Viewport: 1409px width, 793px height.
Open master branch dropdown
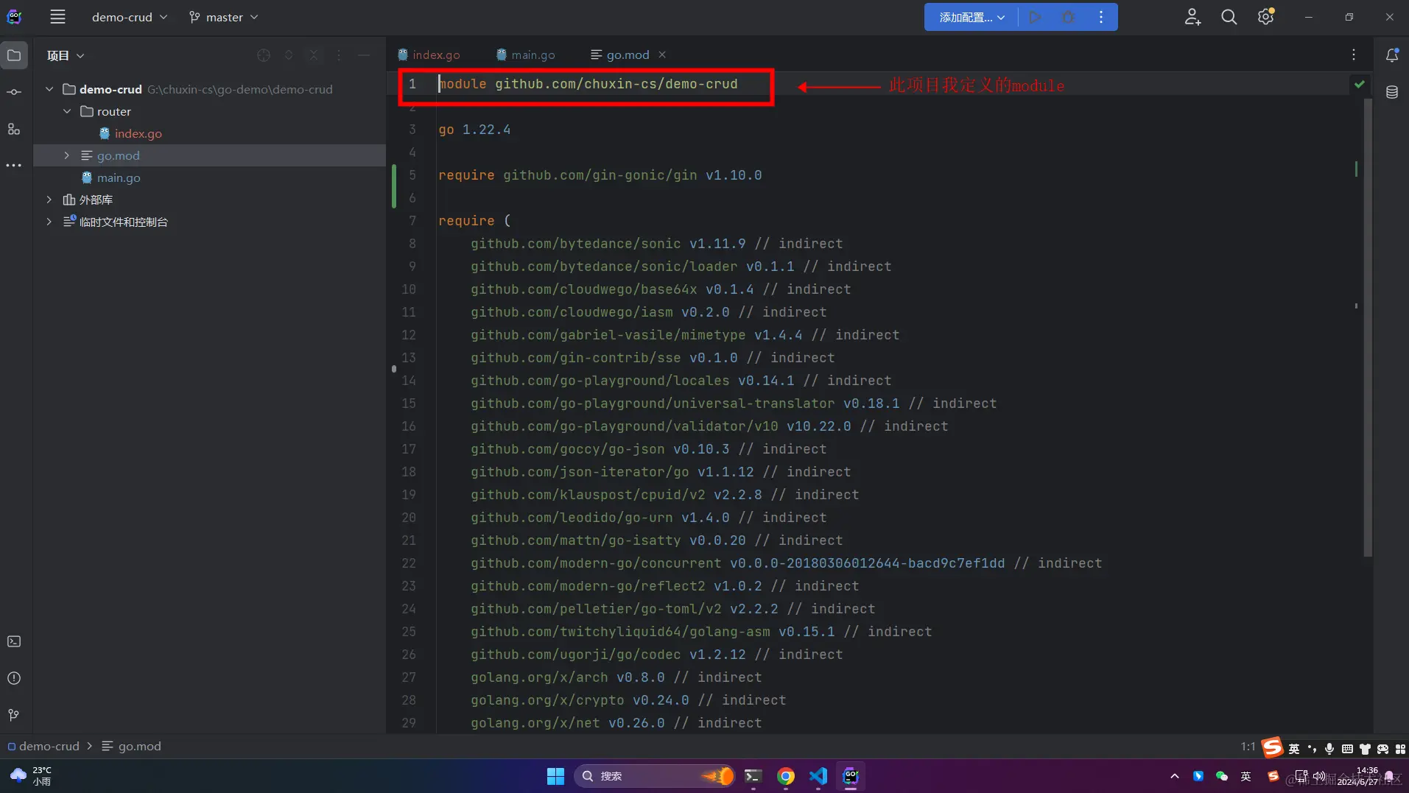[x=224, y=17]
